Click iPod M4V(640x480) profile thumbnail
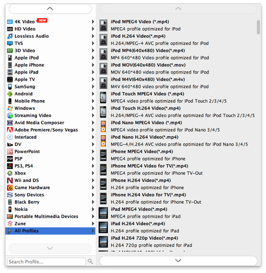Screen dimensions: 266x273 click(103, 83)
